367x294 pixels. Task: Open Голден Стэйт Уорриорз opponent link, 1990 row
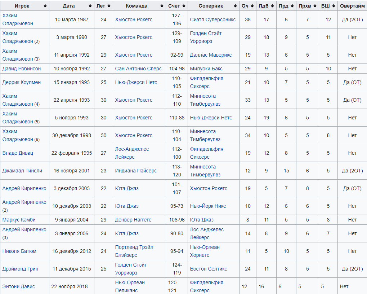[x=206, y=37]
